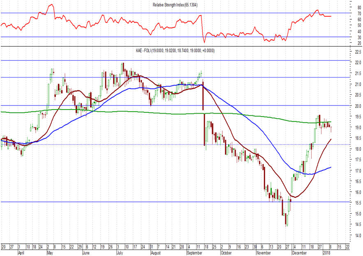Click date label 14 on time axis
The height and width of the screenshot is (256, 363).
167,247
